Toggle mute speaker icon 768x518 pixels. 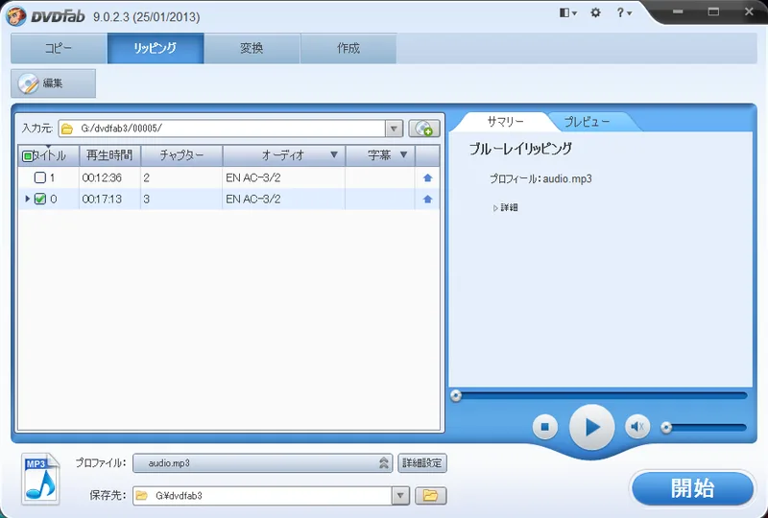[637, 427]
